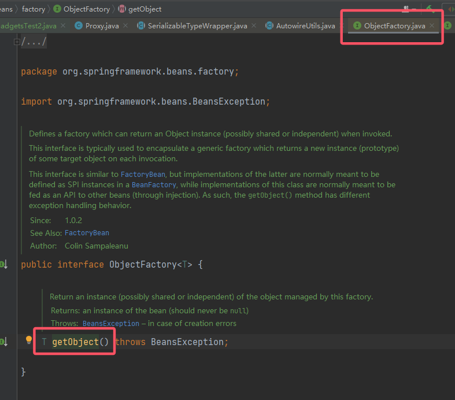Switch to the SerializableTypeWrapper.java tab
Image resolution: width=455 pixels, height=400 pixels.
[x=198, y=26]
